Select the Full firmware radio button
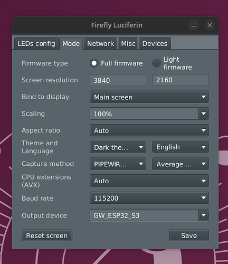This screenshot has width=228, height=264. 94,63
